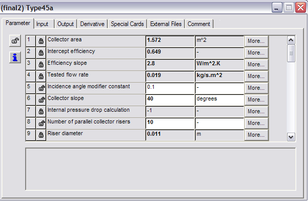Click the 'Riser diameter' parameter label
308x201 pixels.
pyautogui.click(x=65, y=133)
